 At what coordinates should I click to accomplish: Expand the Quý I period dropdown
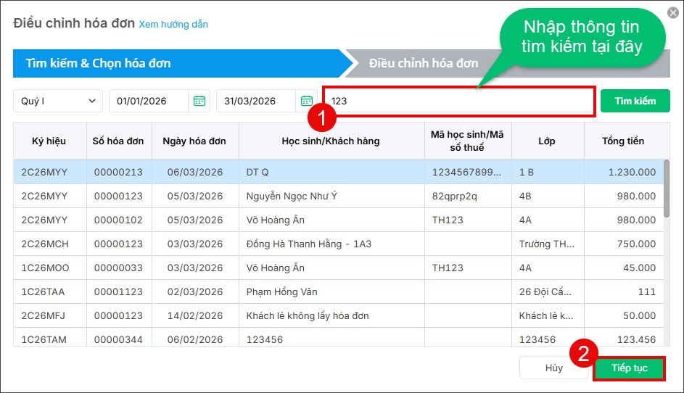[x=58, y=101]
